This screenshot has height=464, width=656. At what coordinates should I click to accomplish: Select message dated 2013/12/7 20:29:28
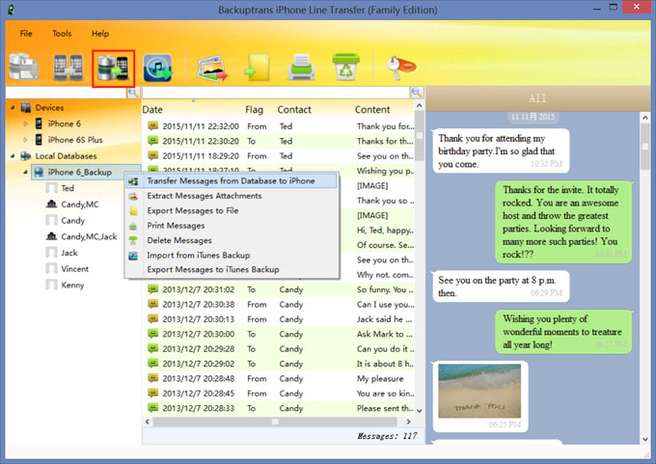point(280,349)
